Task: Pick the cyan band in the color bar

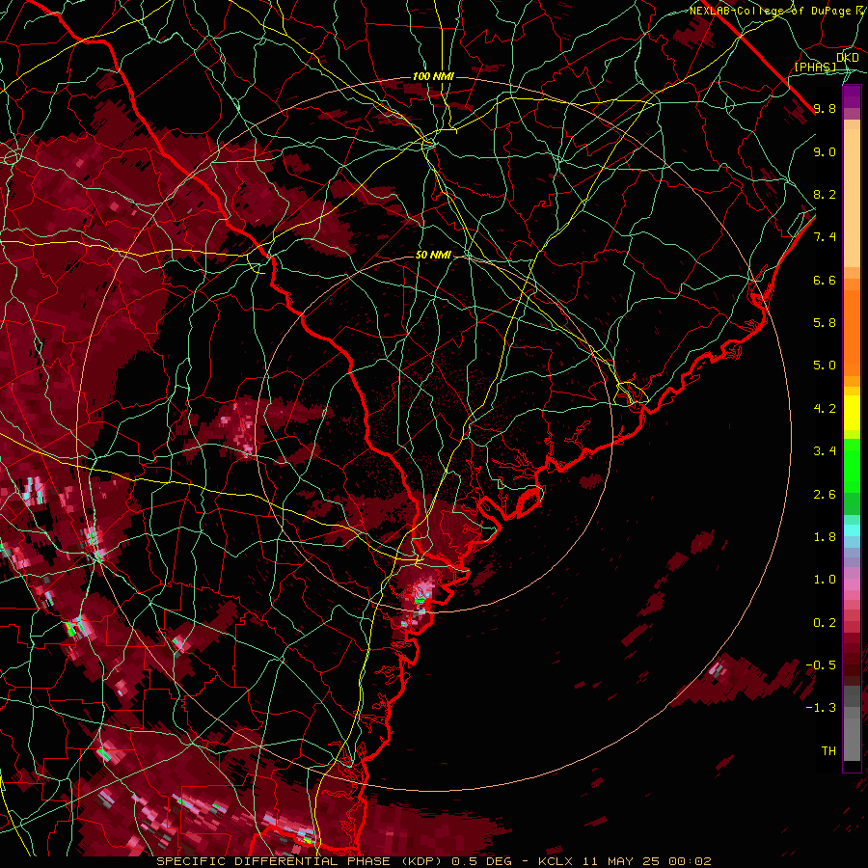Action: pyautogui.click(x=852, y=530)
